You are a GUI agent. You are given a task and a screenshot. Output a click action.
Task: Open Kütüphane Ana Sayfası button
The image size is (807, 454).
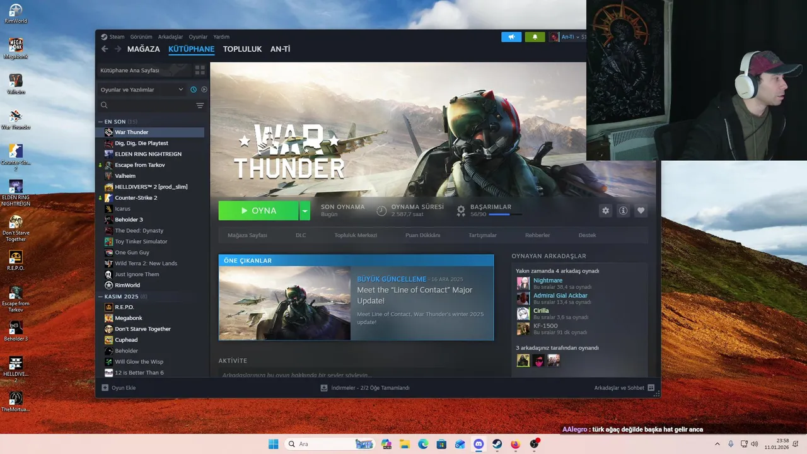coord(144,70)
